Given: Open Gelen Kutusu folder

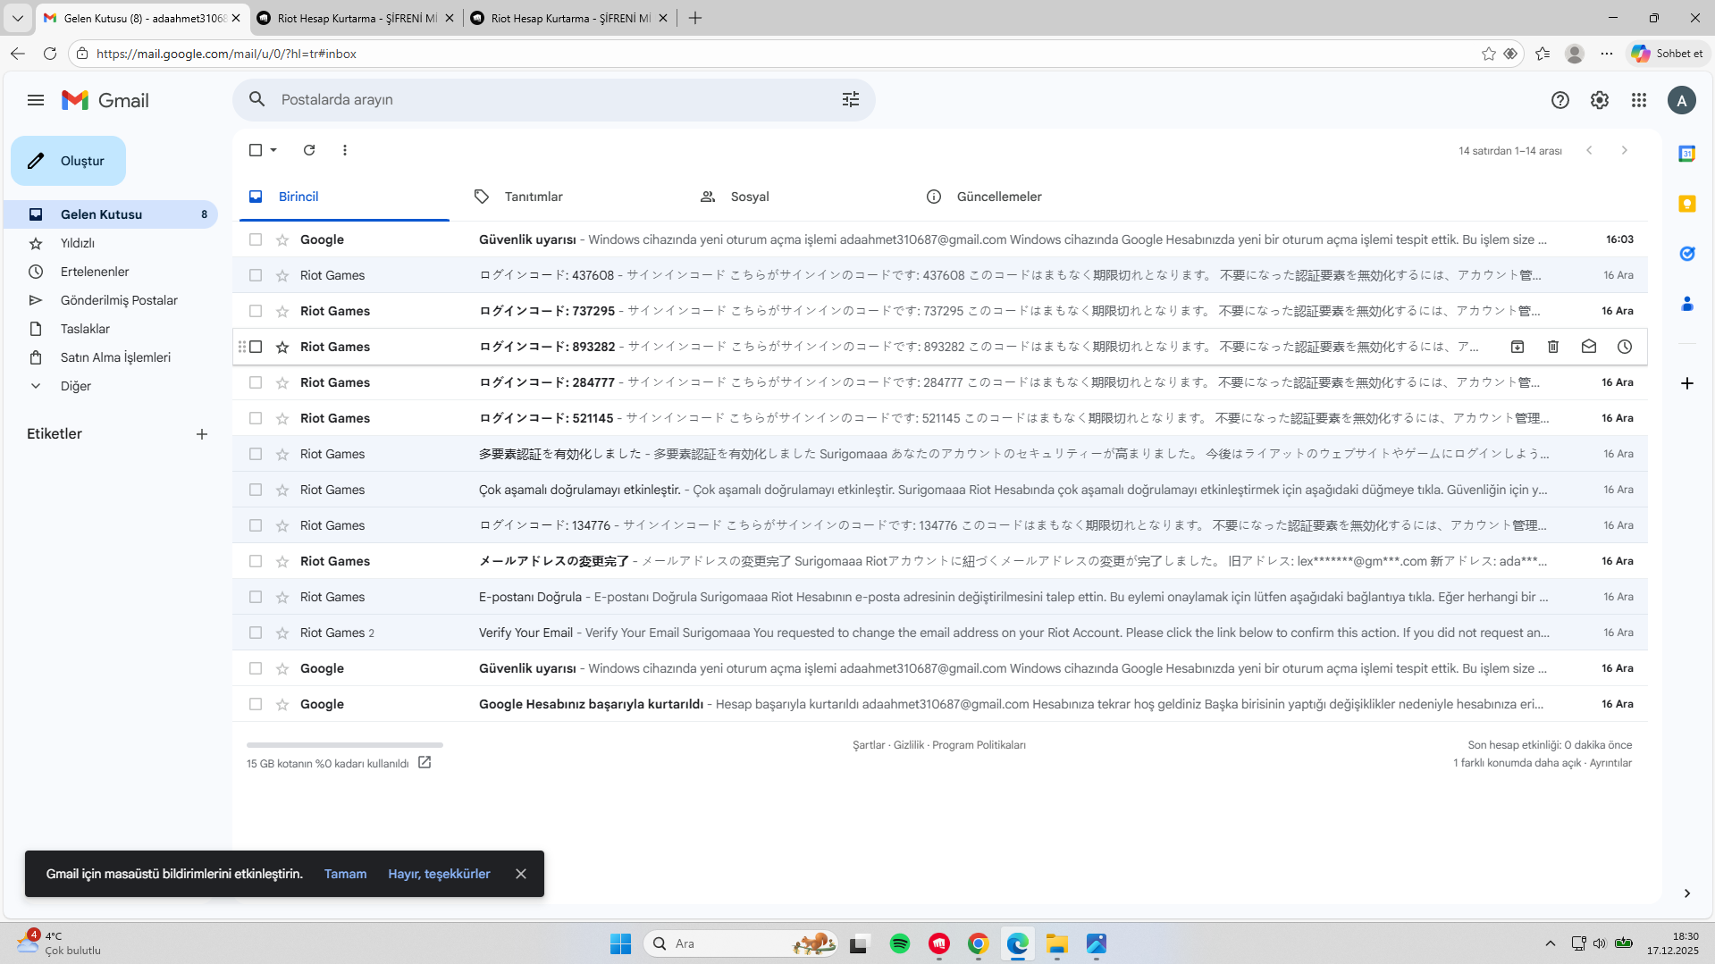Looking at the screenshot, I should point(112,214).
